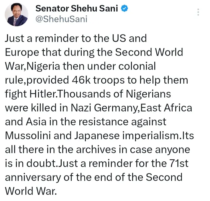Screen dimensions: 210x201
Task: Open the tweet's three-dot more options menu
Action: coord(198,12)
